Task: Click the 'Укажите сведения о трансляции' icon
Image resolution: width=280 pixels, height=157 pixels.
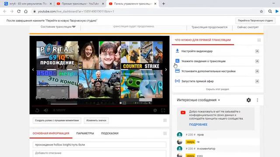Action: tap(177, 61)
